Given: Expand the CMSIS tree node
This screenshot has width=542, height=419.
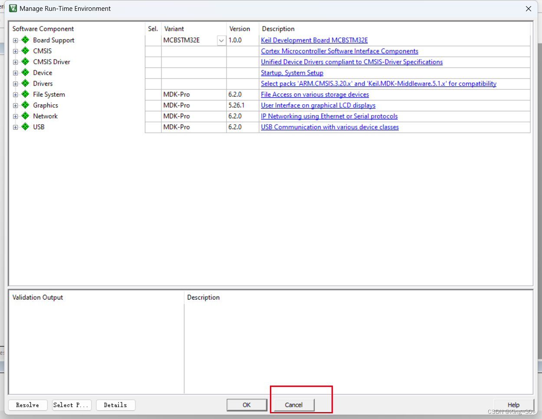Looking at the screenshot, I should pos(15,51).
